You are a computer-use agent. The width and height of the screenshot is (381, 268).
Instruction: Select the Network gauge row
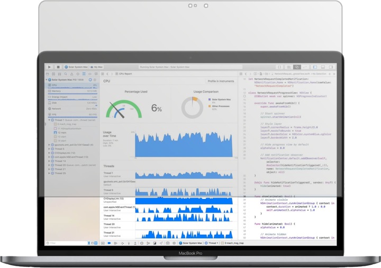(72, 109)
